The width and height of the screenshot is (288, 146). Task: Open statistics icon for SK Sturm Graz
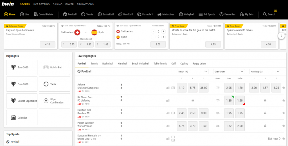pyautogui.click(x=168, y=100)
